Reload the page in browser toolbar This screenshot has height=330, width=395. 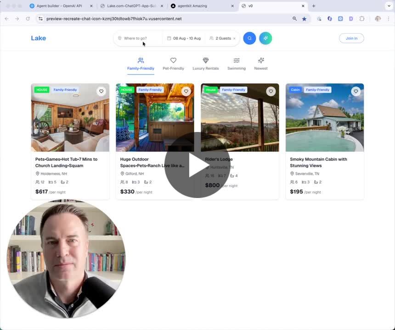click(x=28, y=19)
